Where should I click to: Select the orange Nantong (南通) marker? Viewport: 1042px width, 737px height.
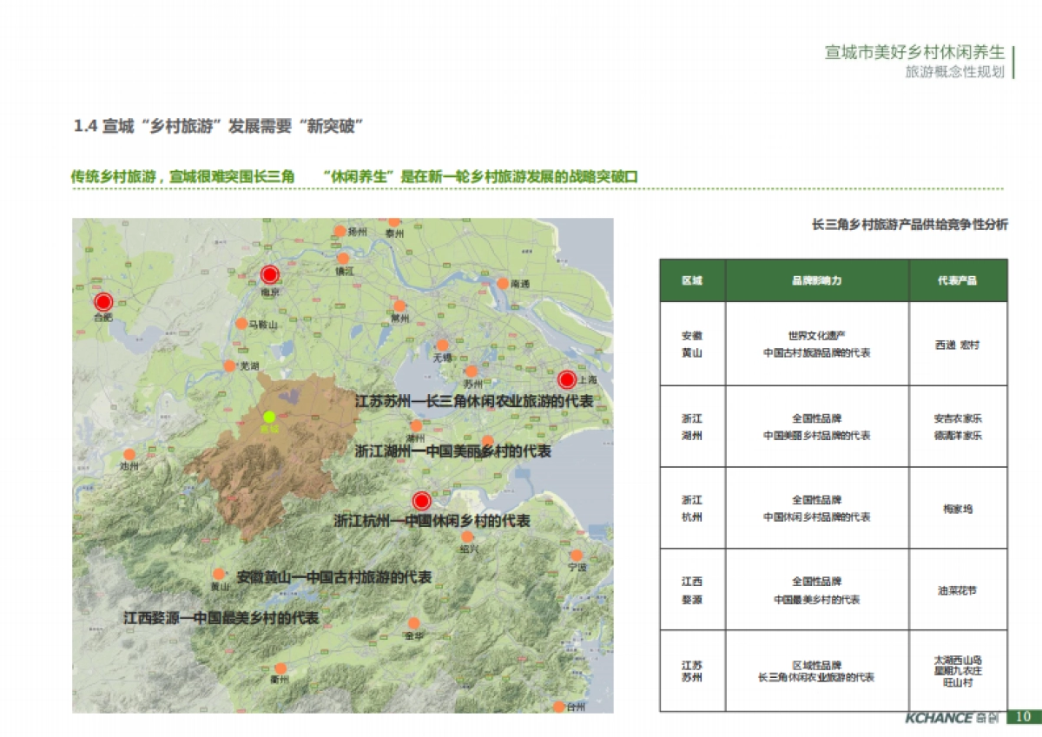pyautogui.click(x=504, y=283)
